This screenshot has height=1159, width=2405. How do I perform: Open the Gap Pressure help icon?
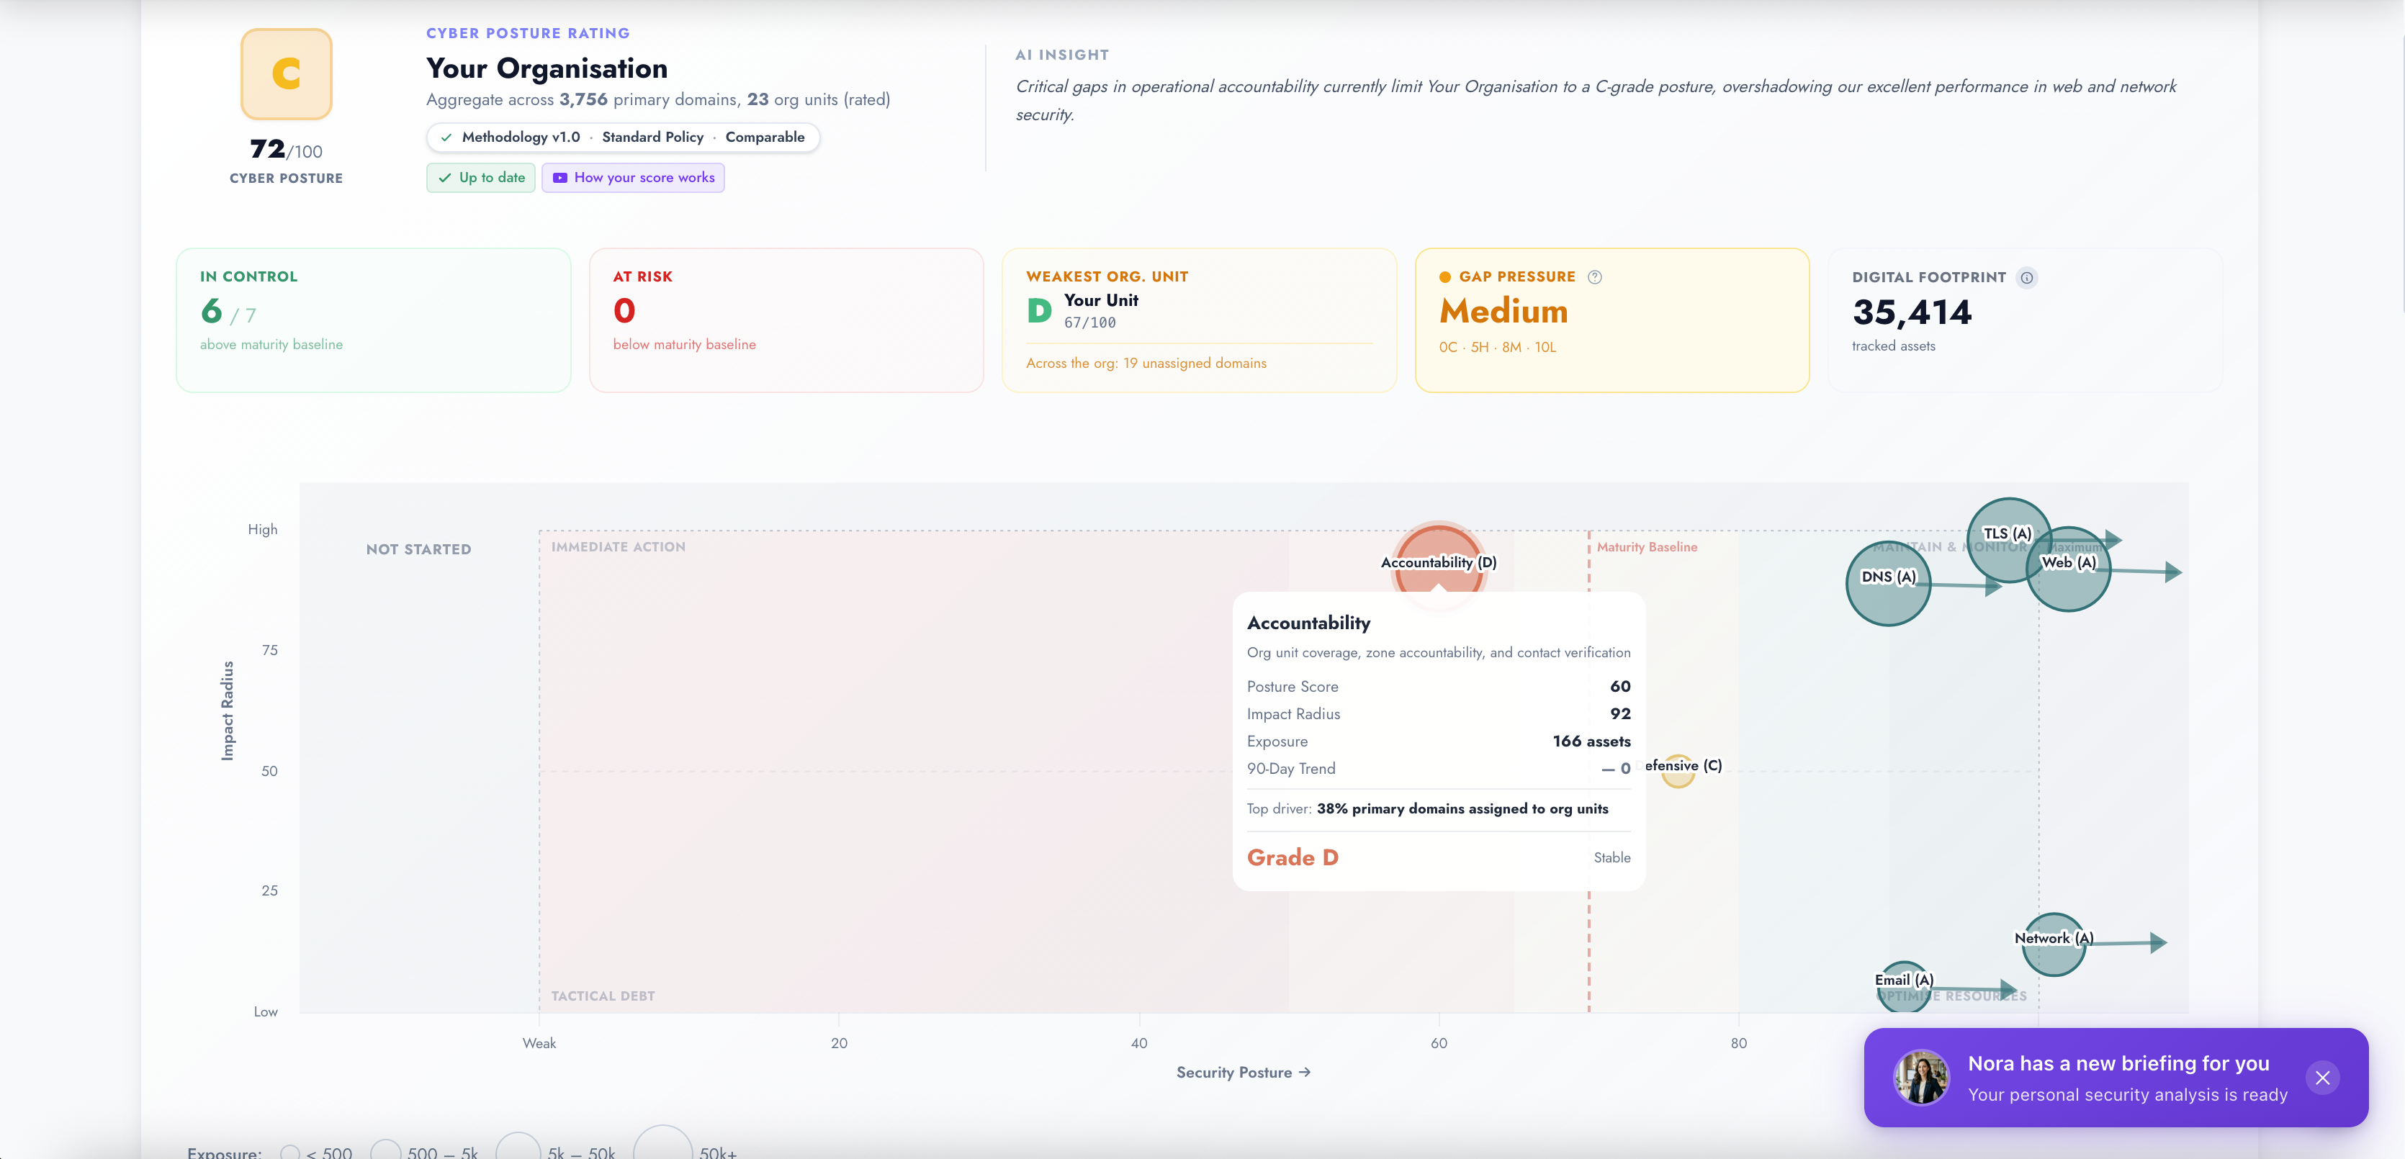point(1595,277)
